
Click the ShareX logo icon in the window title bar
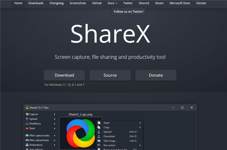pos(27,108)
